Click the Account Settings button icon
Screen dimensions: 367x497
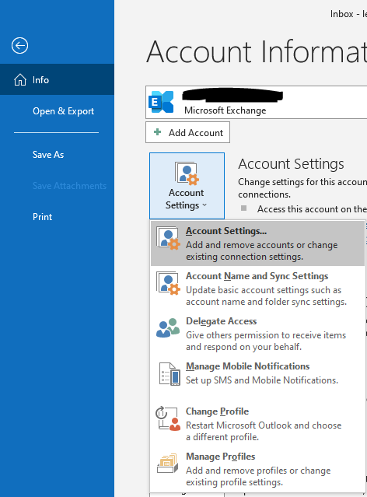pos(187,173)
